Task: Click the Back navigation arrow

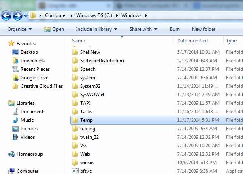Action: click(x=6, y=15)
